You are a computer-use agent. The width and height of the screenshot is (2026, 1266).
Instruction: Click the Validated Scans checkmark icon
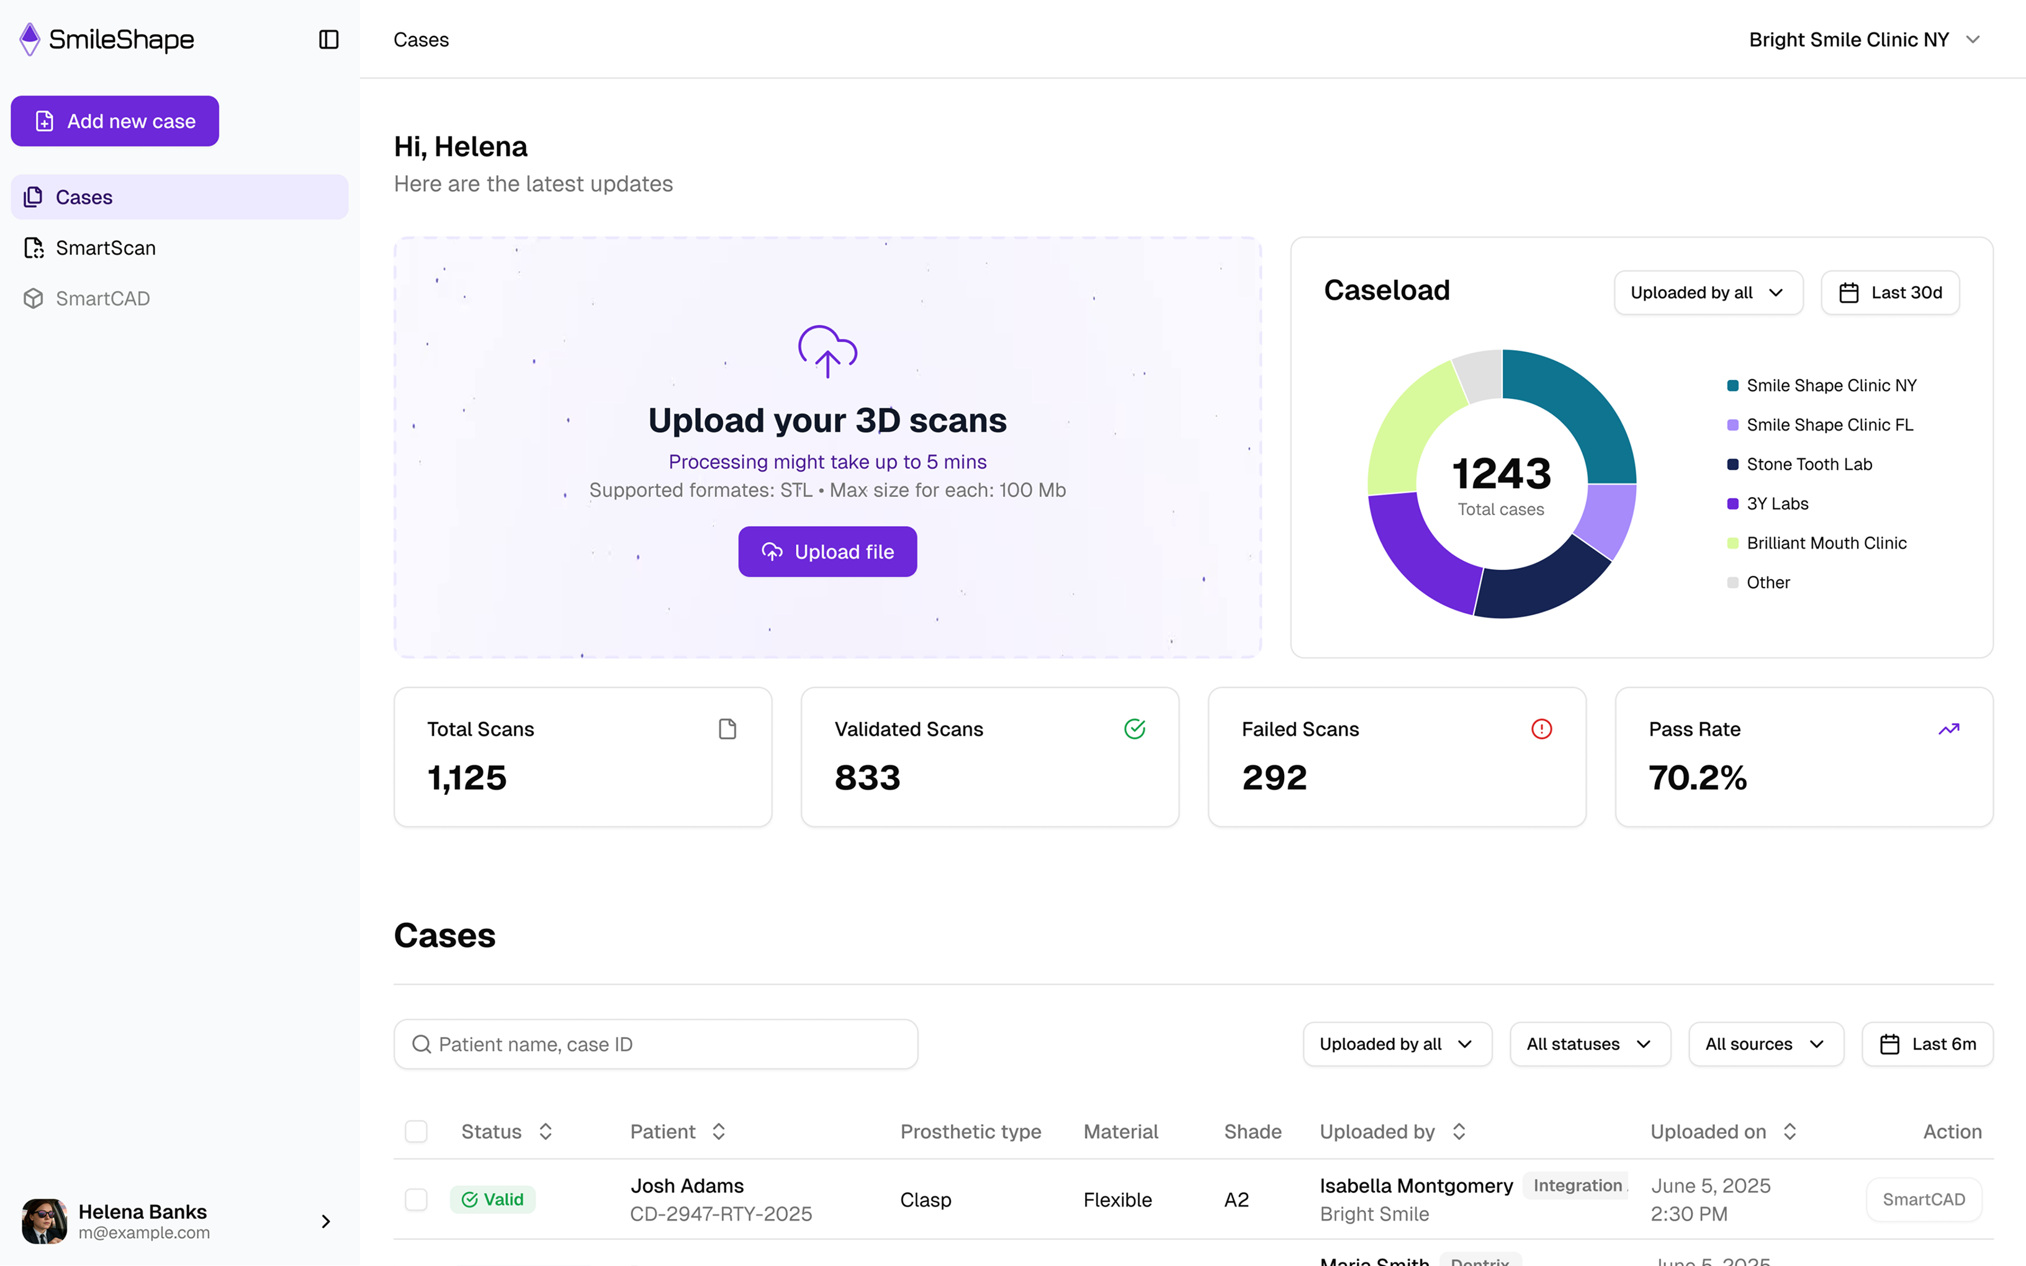pos(1135,729)
